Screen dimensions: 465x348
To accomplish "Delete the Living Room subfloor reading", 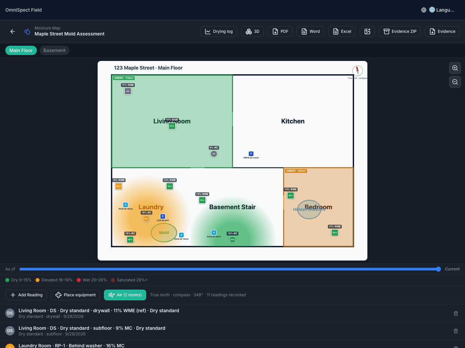I will tap(456, 331).
